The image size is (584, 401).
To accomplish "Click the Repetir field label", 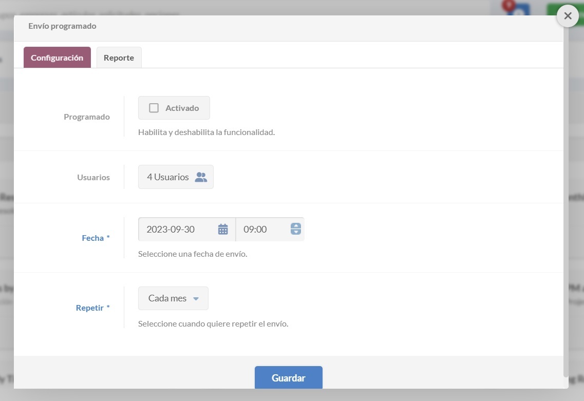I will click(90, 308).
